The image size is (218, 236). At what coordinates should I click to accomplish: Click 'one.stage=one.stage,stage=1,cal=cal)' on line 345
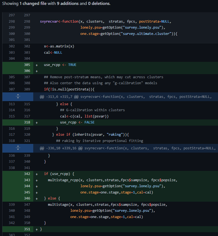[x=117, y=192]
